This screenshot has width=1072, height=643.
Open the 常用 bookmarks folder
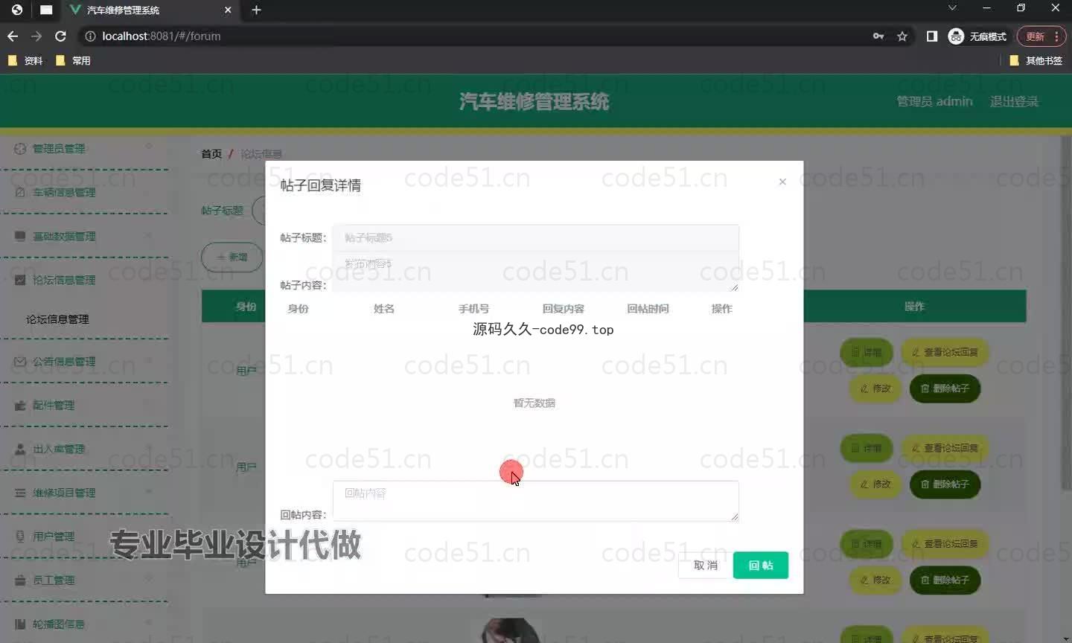(x=73, y=60)
